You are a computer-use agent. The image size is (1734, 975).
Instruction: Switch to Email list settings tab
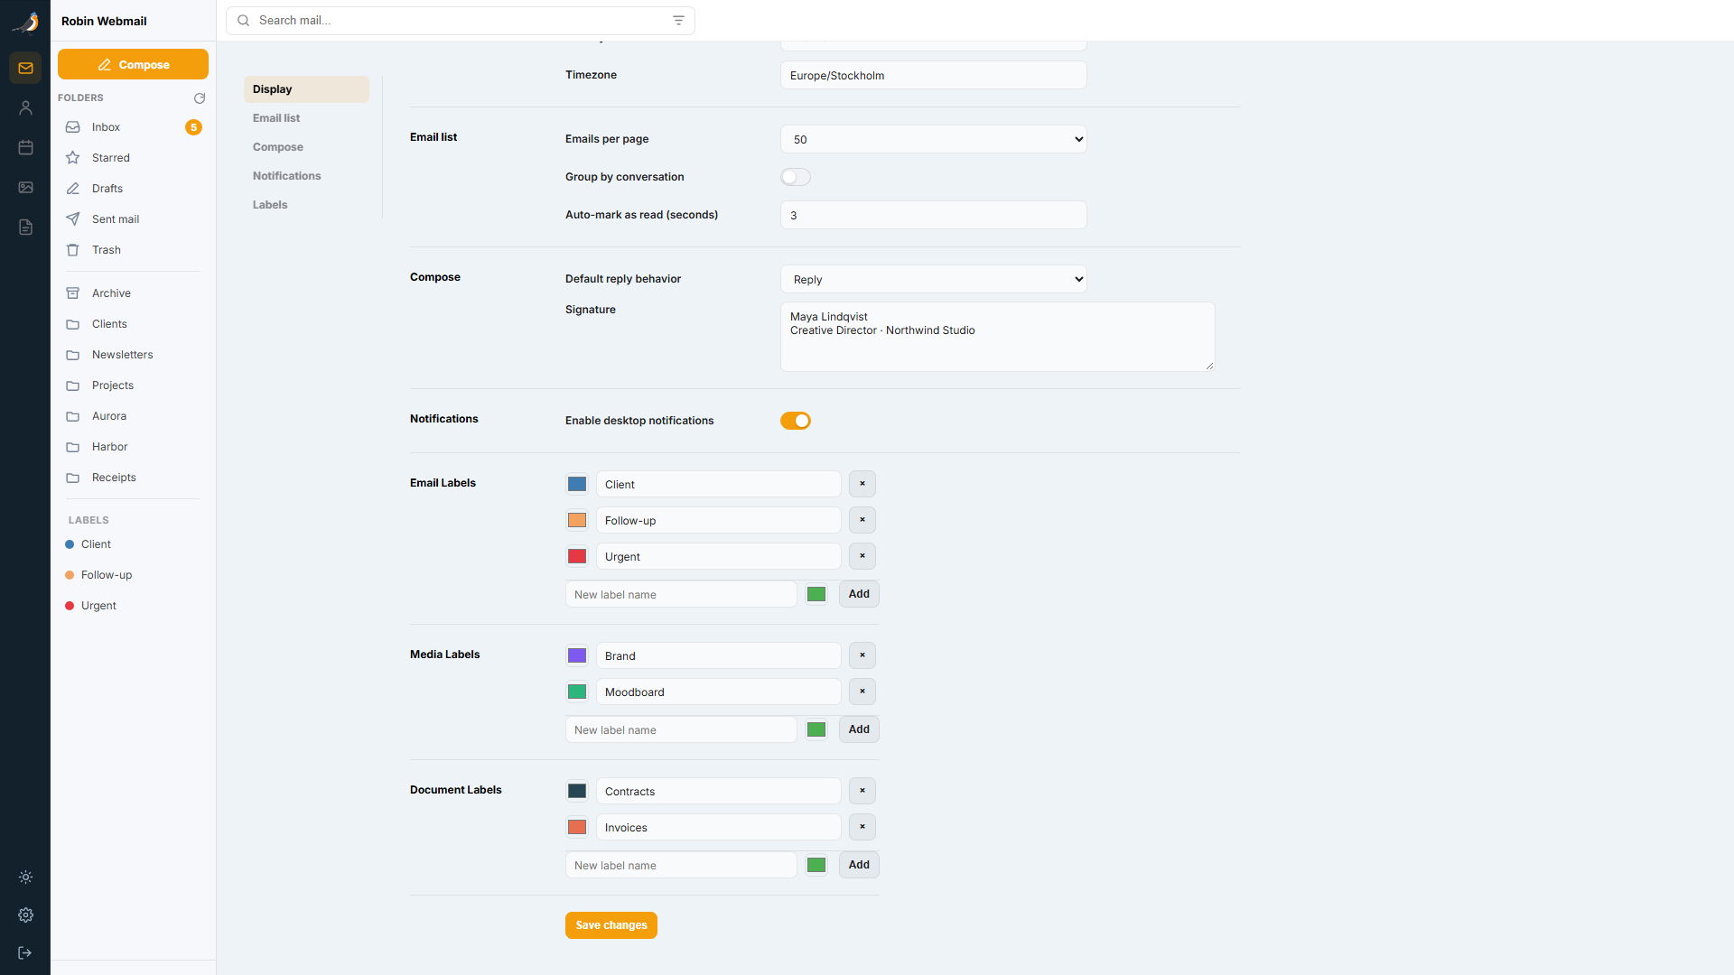click(x=306, y=118)
